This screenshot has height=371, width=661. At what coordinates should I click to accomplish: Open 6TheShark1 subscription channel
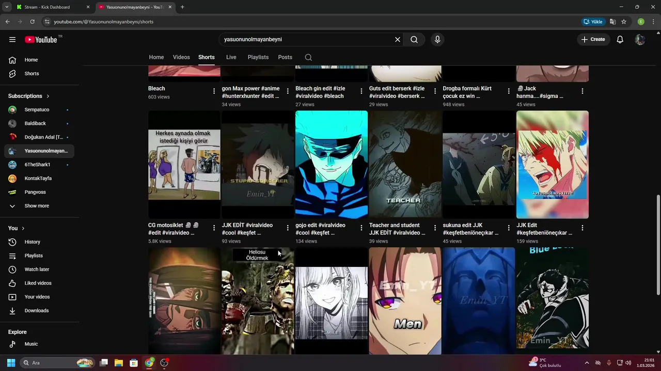[x=39, y=164]
